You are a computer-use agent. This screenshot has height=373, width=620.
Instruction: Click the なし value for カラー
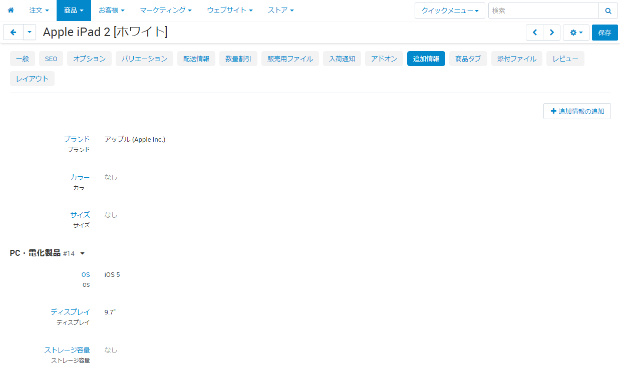point(111,177)
